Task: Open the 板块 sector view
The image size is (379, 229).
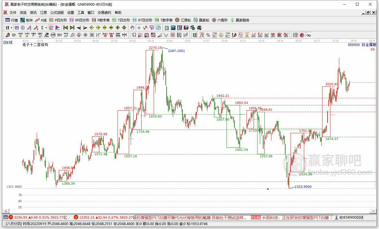Action: [x=27, y=20]
